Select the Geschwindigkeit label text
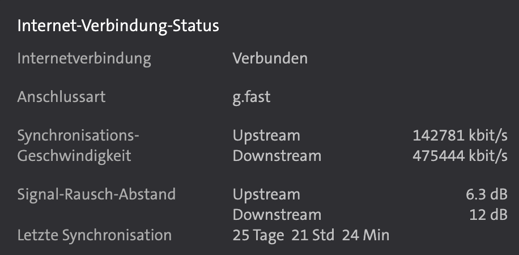This screenshot has height=255, width=519. point(74,156)
